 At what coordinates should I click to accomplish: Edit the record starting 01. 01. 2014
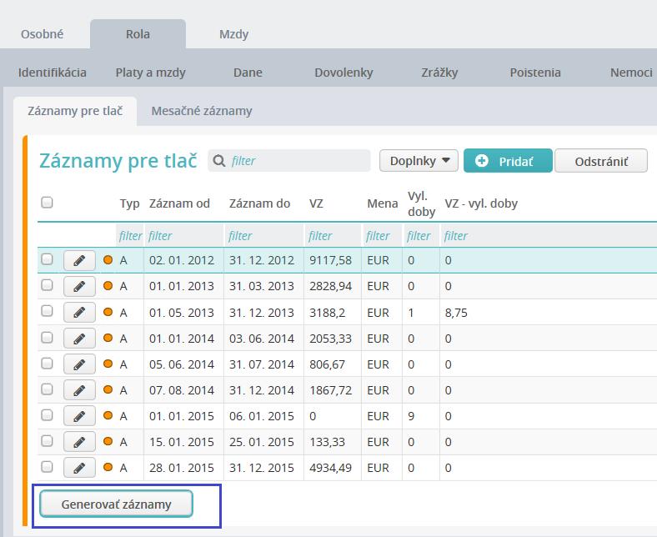point(79,339)
